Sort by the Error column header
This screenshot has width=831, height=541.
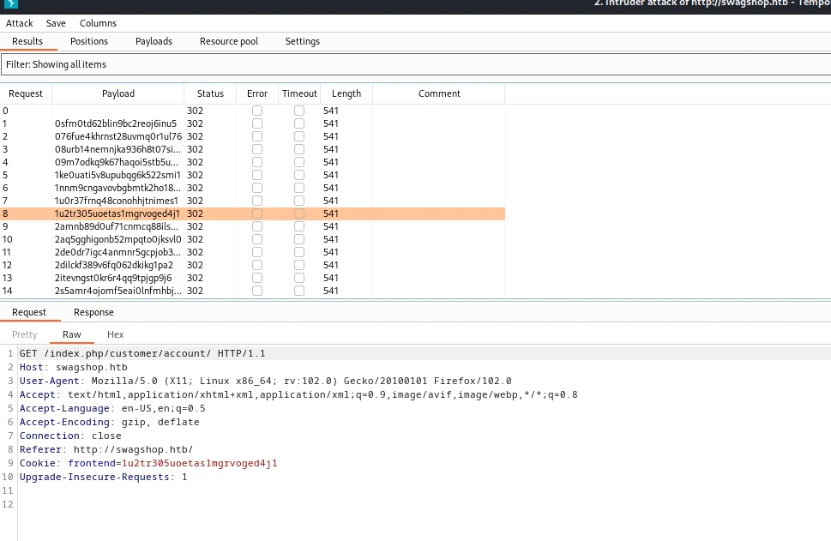(x=257, y=93)
